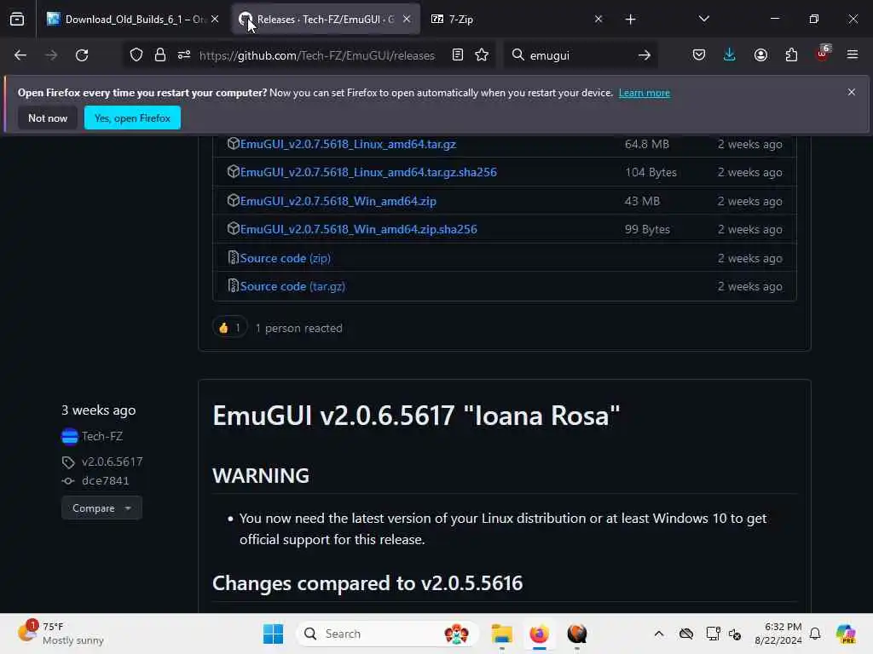The width and height of the screenshot is (873, 654).
Task: Bookmark this page with star icon
Action: click(482, 55)
